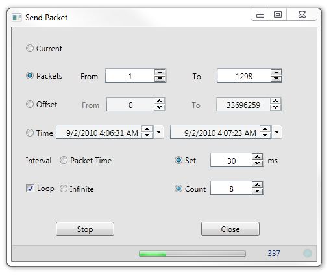The image size is (331, 275).
Task: Decrease the Offset To value 33696259
Action: click(x=275, y=107)
